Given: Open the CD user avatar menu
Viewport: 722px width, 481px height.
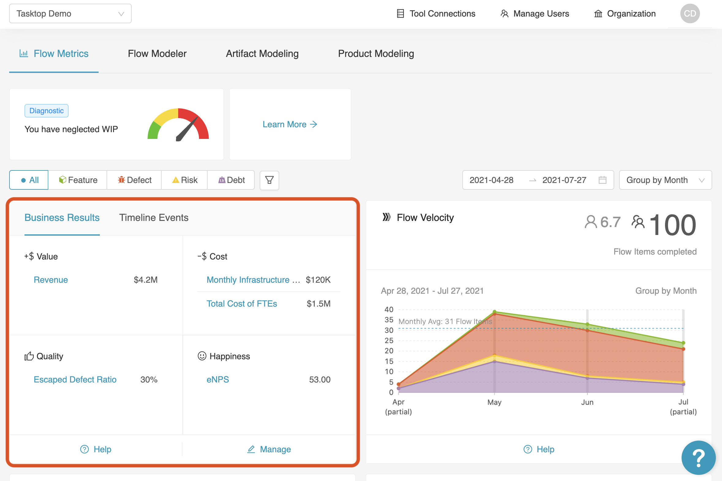Looking at the screenshot, I should click(x=690, y=13).
